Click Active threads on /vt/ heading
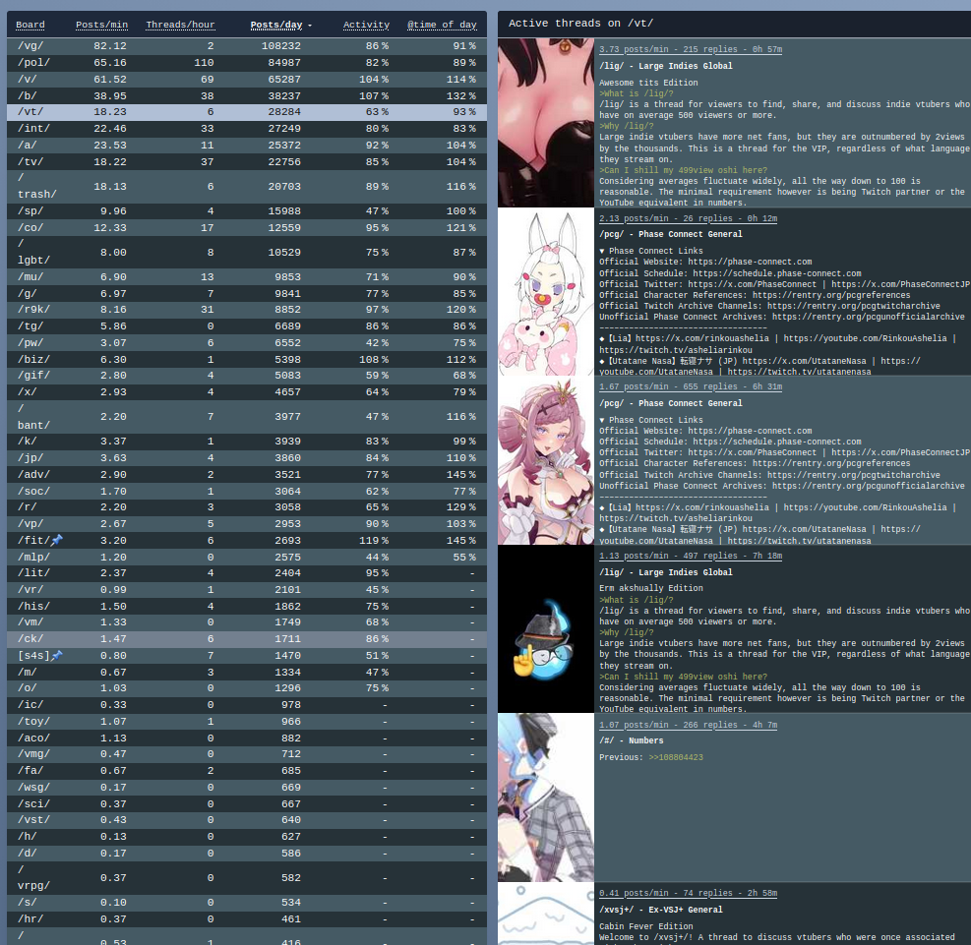This screenshot has height=945, width=971. (x=580, y=24)
